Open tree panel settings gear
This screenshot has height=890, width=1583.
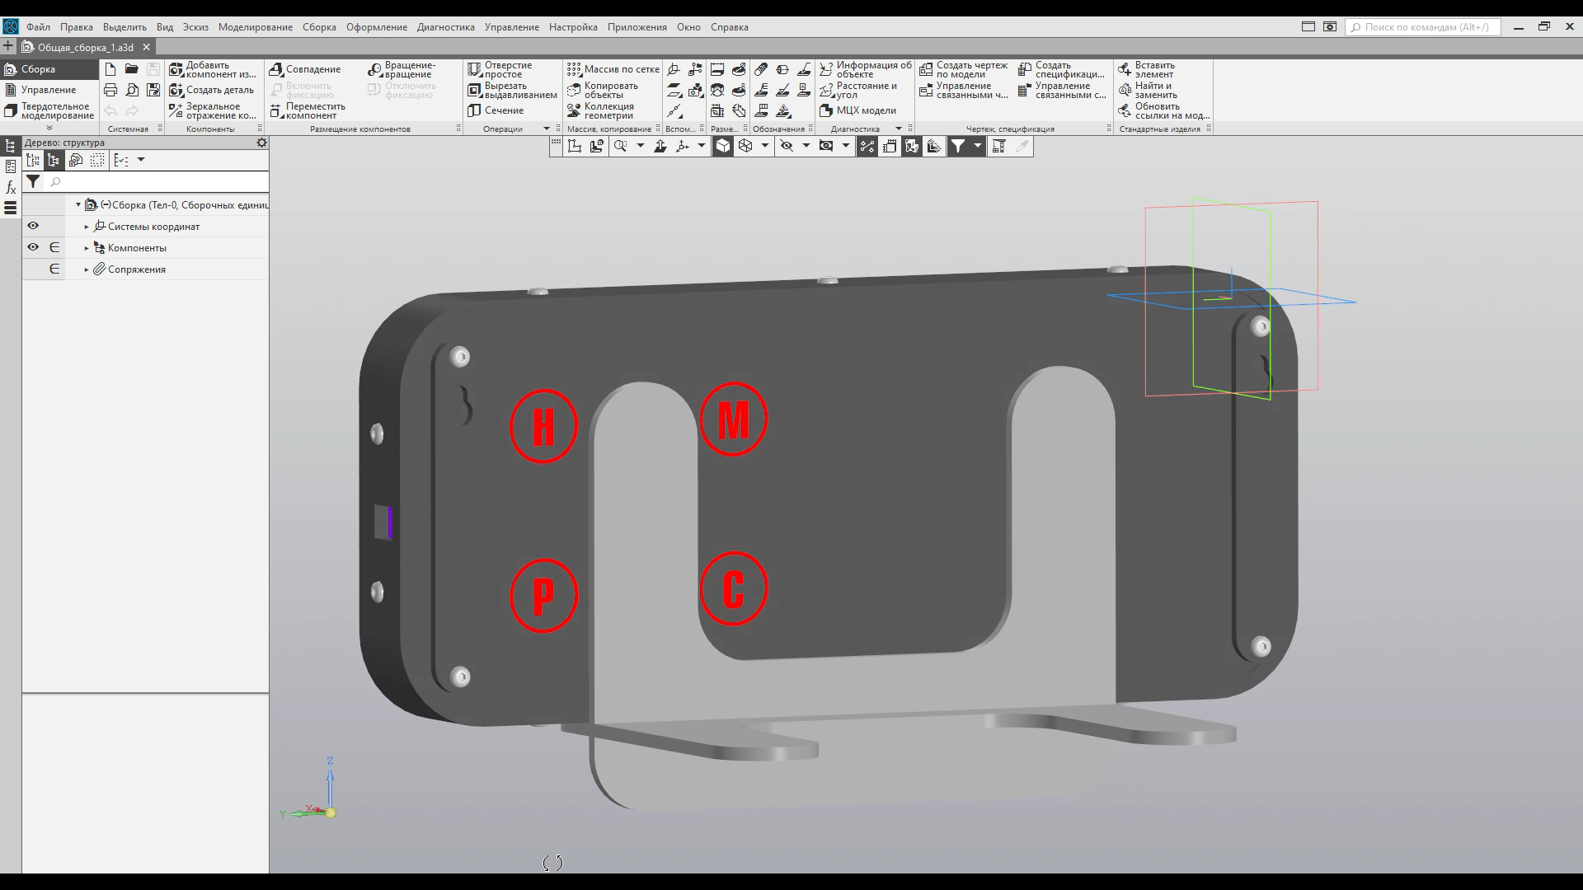(261, 143)
